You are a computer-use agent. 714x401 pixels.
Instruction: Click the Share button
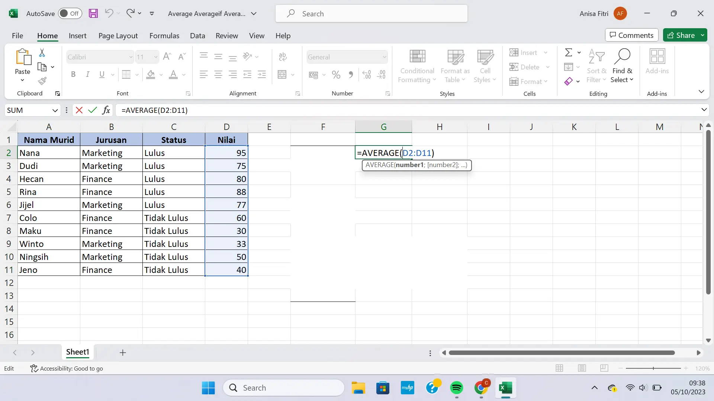point(681,35)
